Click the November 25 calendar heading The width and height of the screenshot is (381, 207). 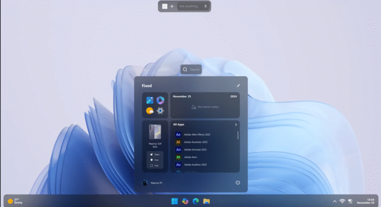tap(182, 96)
